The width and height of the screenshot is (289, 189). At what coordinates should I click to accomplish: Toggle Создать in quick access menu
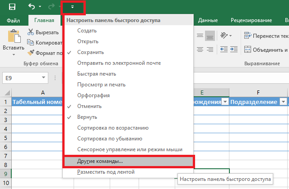coord(128,31)
